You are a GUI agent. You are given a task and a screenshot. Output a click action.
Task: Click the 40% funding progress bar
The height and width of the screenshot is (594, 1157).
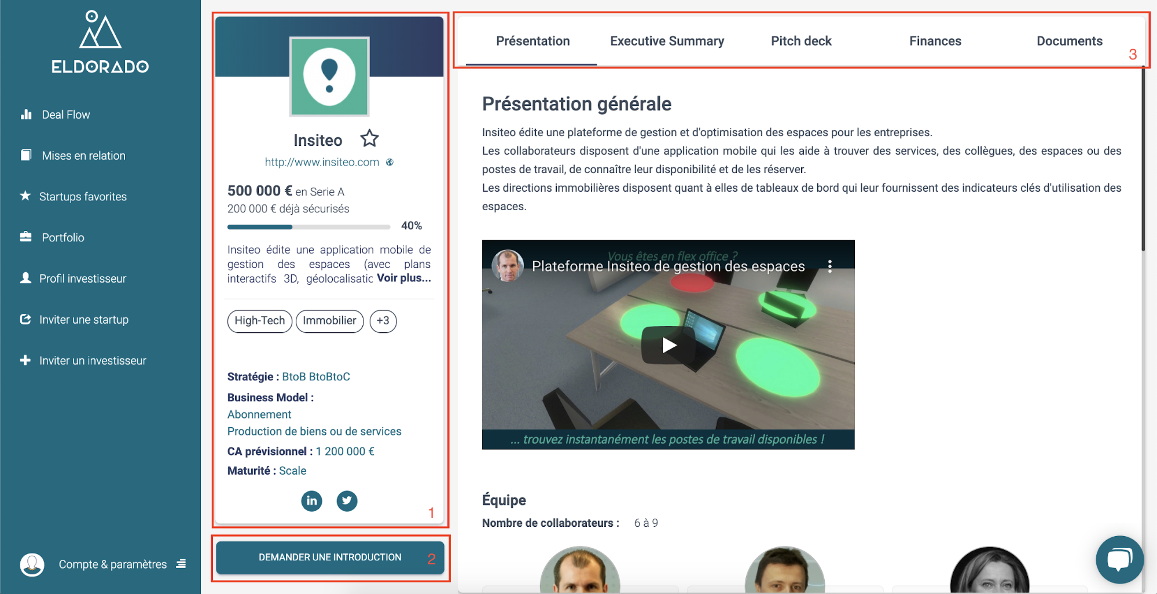point(308,226)
